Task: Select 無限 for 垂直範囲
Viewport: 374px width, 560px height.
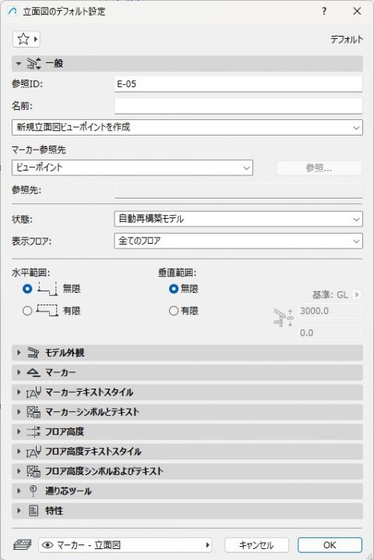Action: 174,289
